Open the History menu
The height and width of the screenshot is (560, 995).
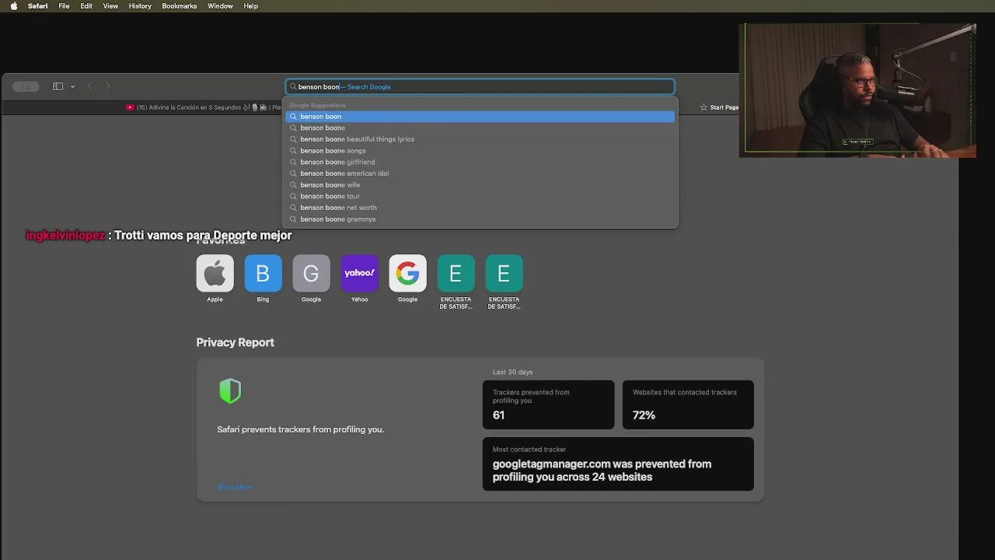click(x=140, y=6)
